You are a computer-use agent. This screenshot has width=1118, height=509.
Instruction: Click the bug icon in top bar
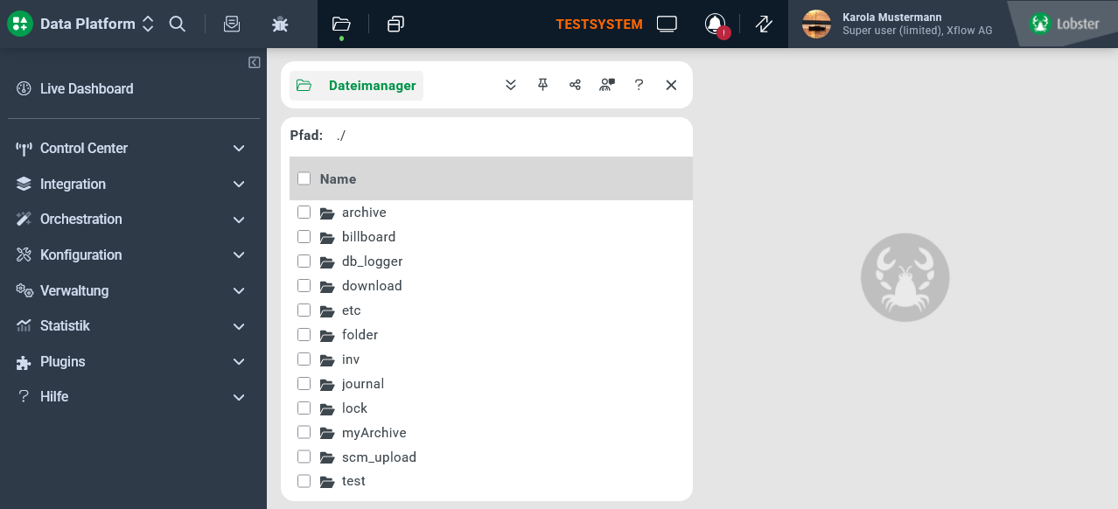[280, 24]
